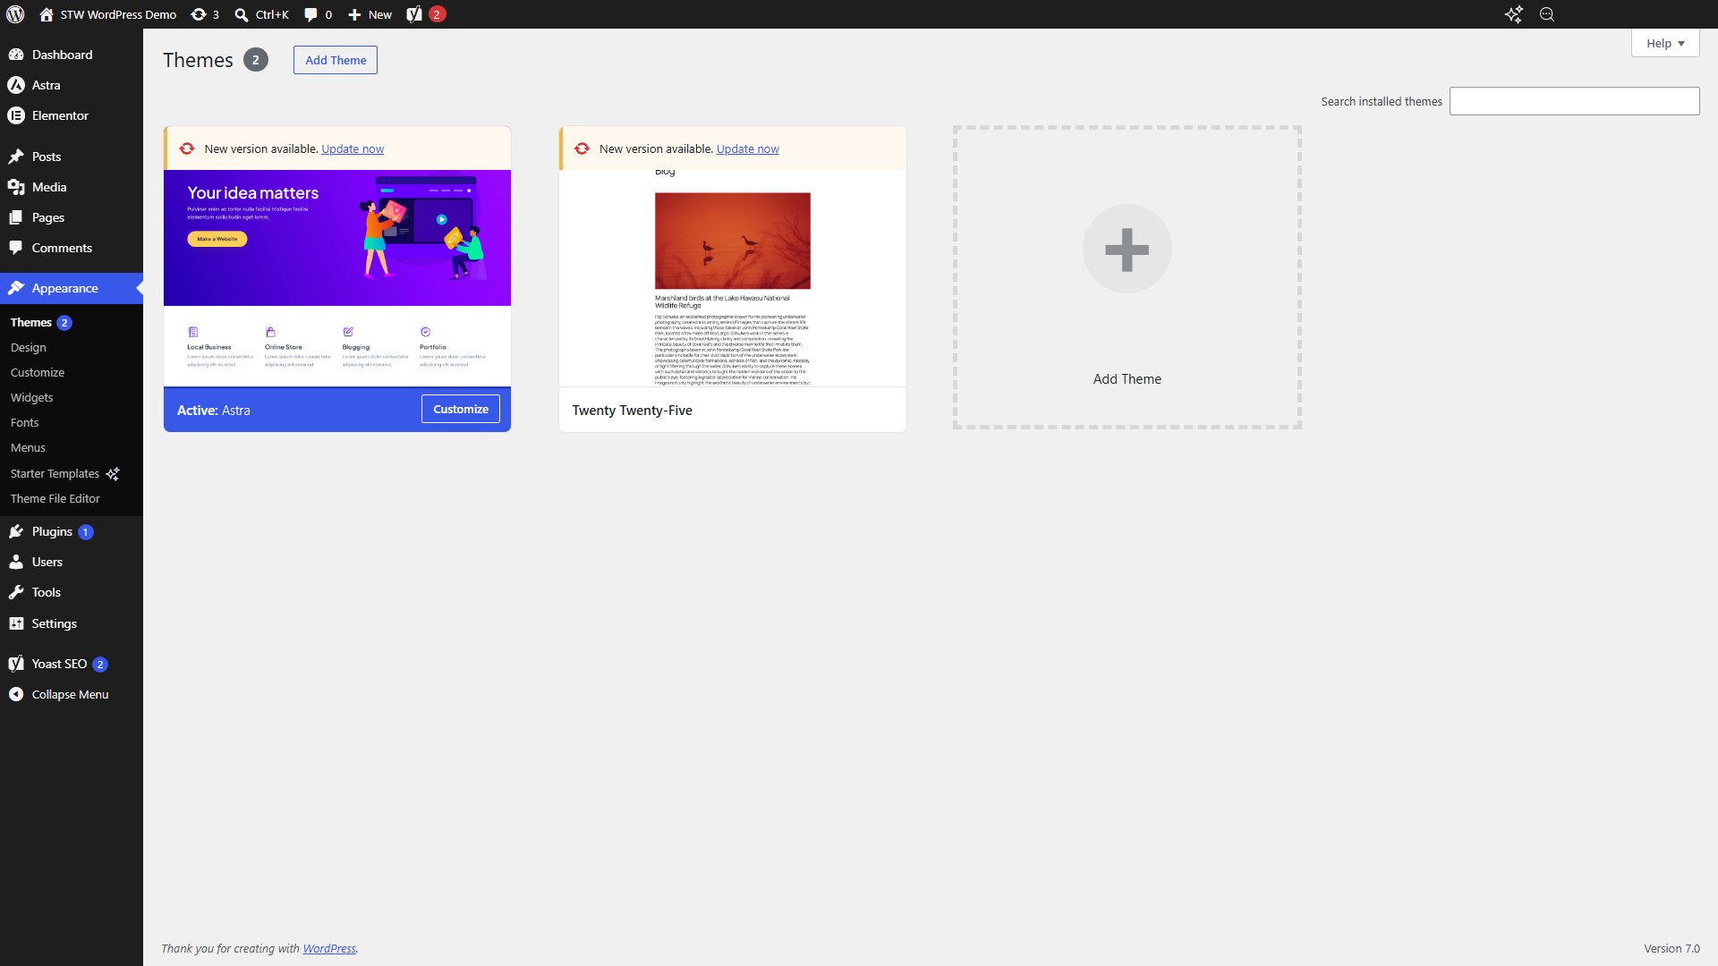Click the sparkle icon beside Starter Templates
1718x966 pixels.
click(113, 474)
